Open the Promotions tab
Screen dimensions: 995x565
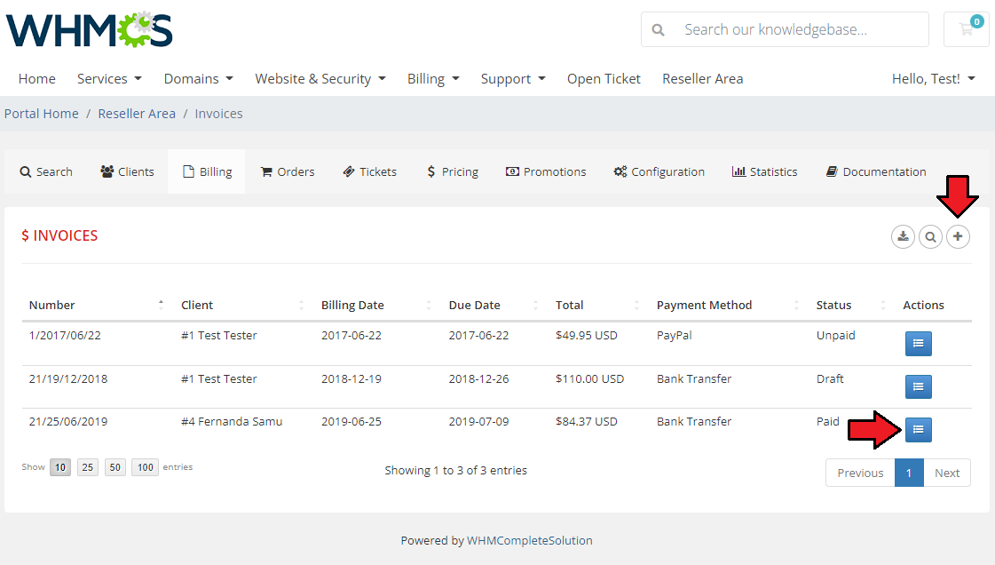[x=546, y=171]
